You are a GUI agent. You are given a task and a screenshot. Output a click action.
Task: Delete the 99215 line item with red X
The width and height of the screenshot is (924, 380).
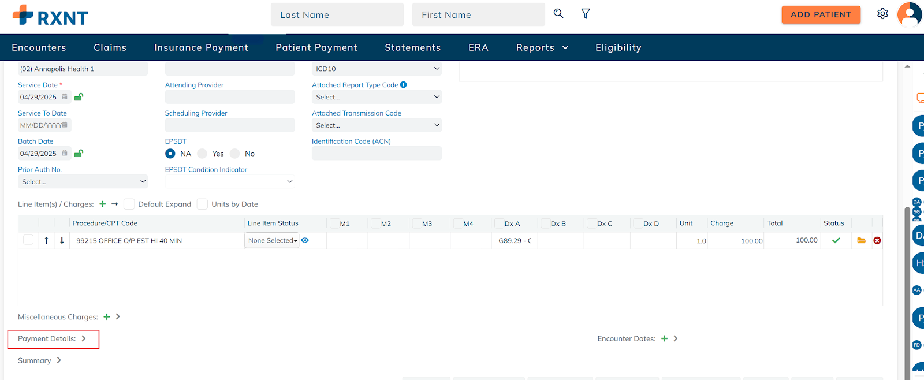point(877,240)
